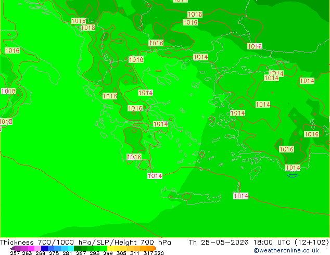Click the legend value 311
Viewport: 330px width, 255px height.
(134, 253)
